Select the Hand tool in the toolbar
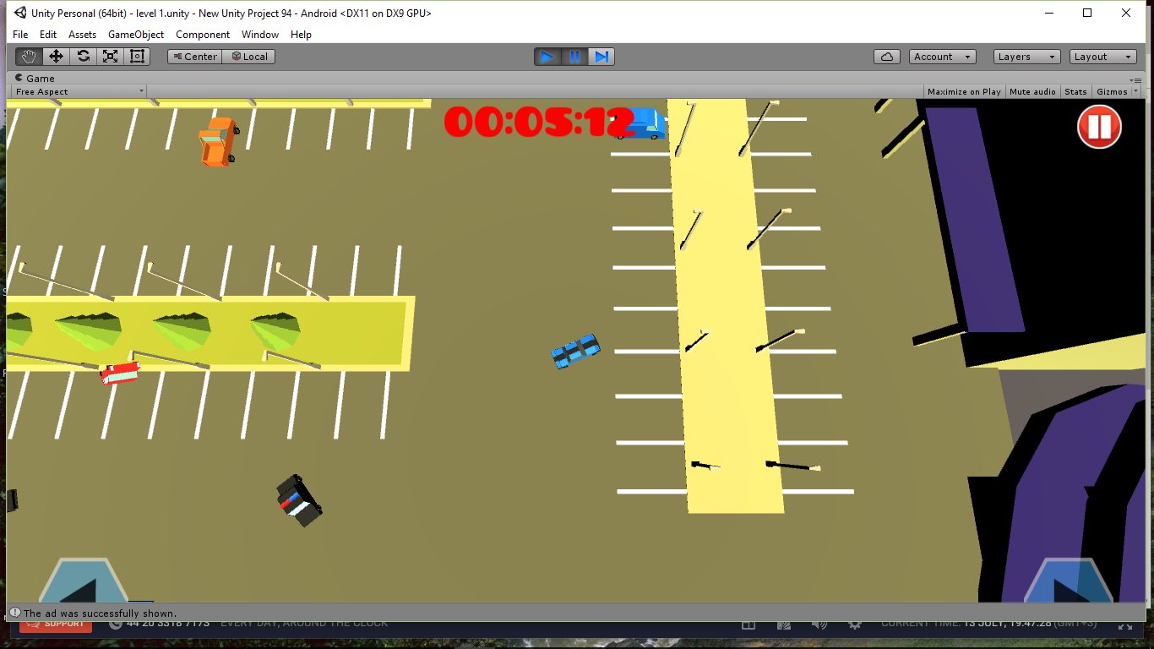1154x649 pixels. [28, 56]
